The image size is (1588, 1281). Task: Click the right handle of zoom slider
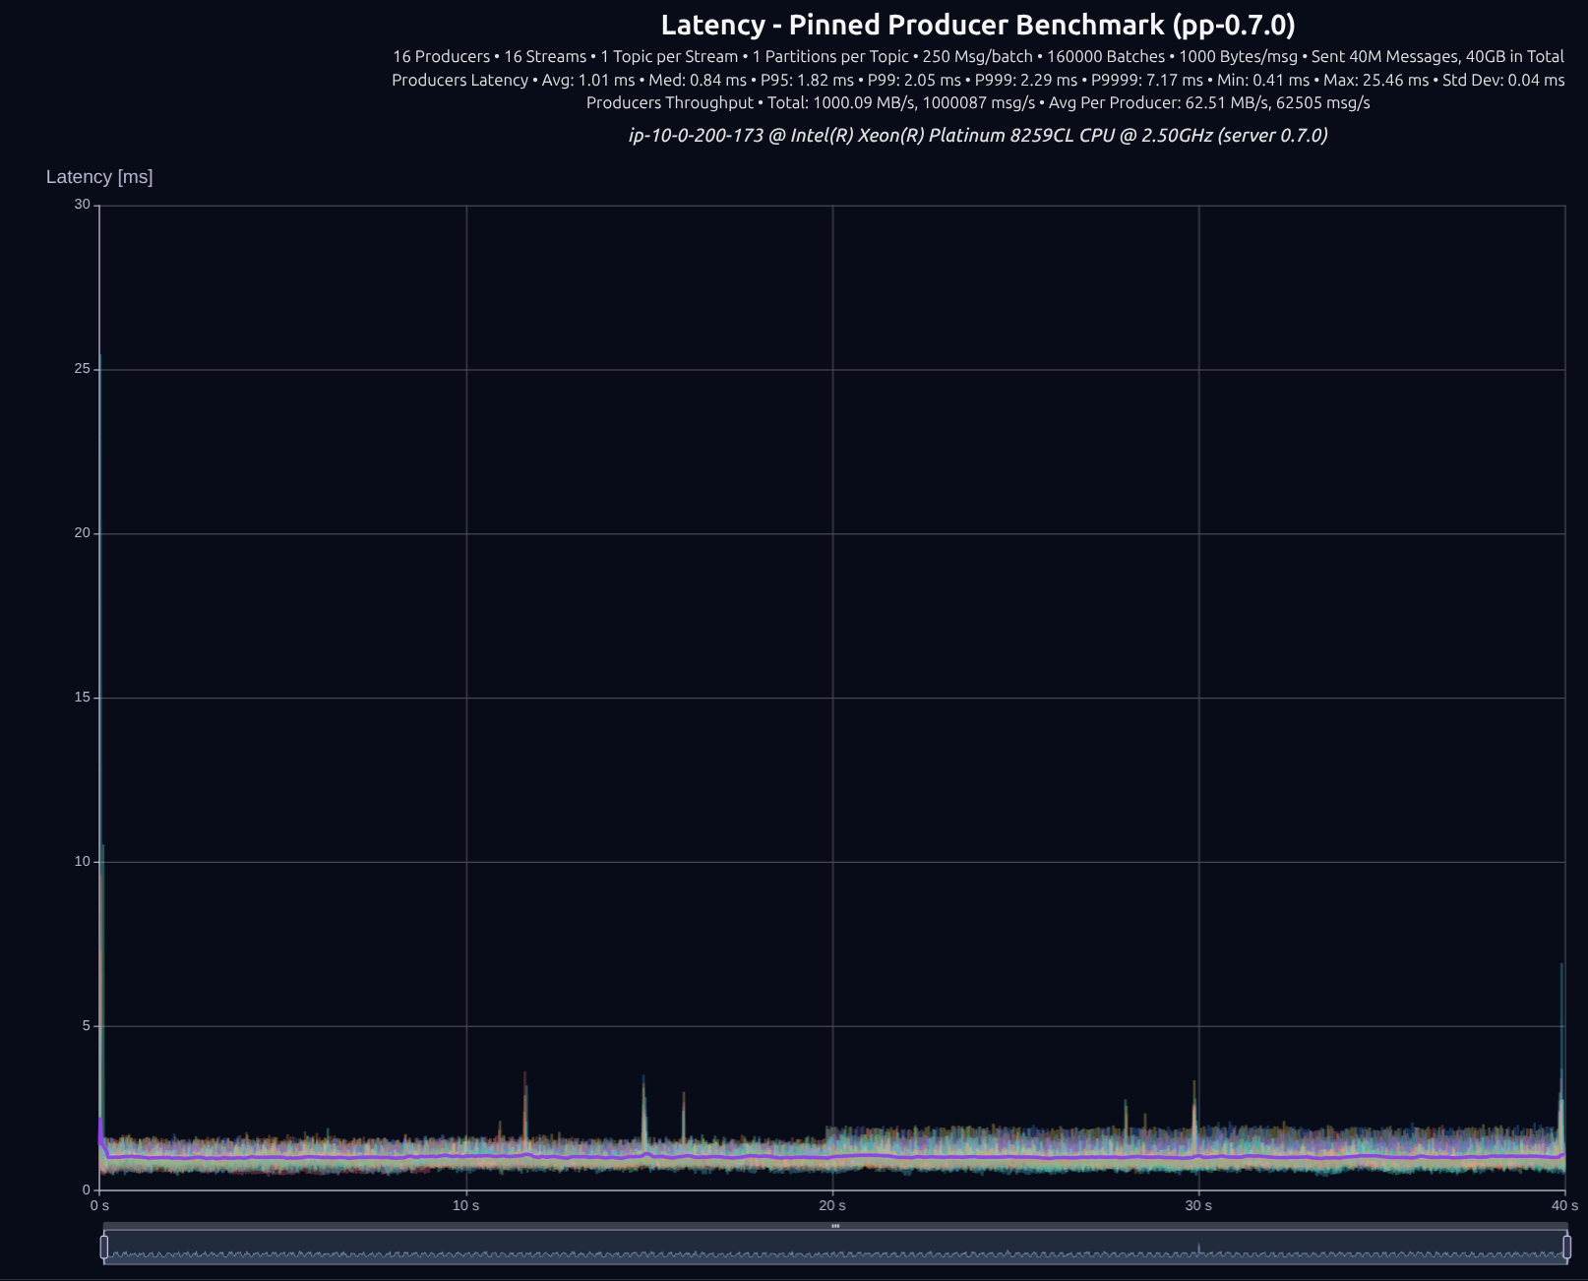(x=1566, y=1247)
